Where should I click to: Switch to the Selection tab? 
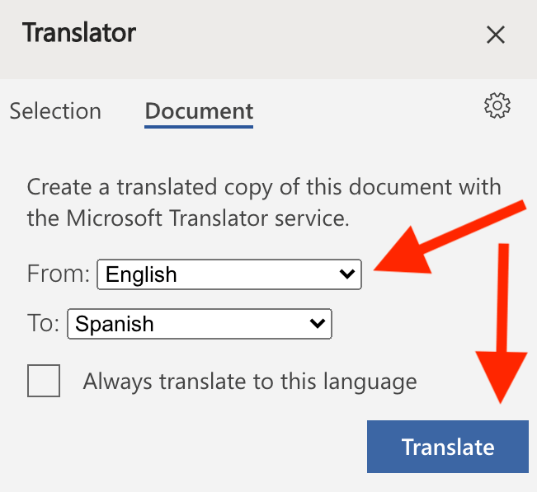(x=55, y=111)
